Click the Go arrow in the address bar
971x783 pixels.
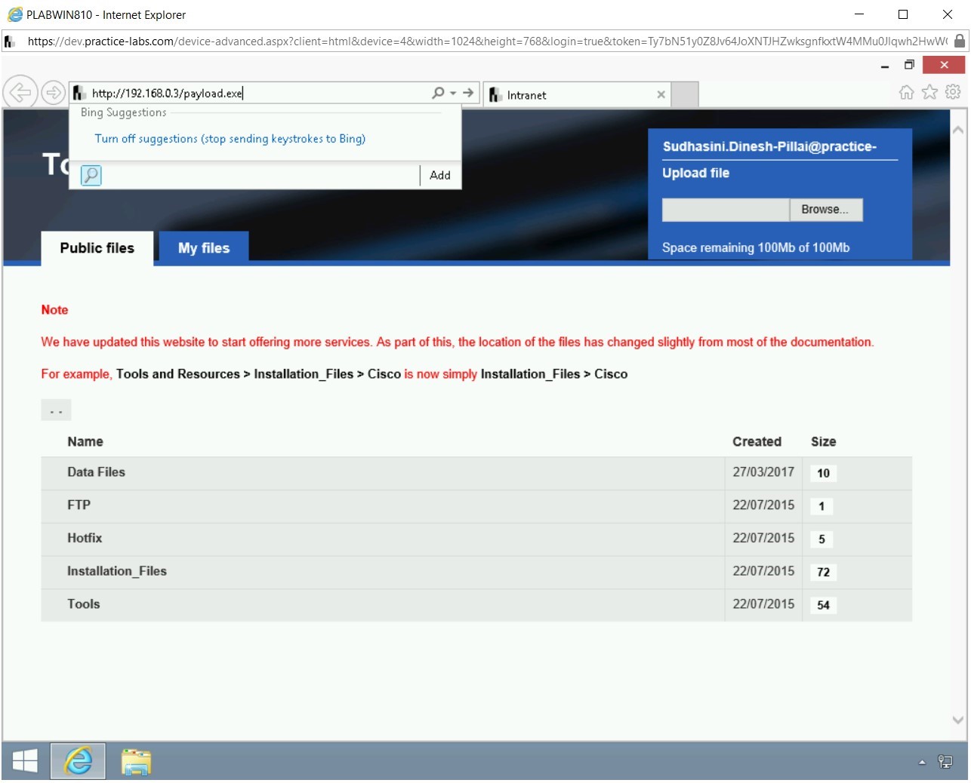(468, 92)
